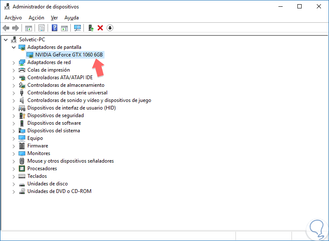This screenshot has width=329, height=241.
Task: Click the Forward arrow toolbar icon
Action: (16, 28)
